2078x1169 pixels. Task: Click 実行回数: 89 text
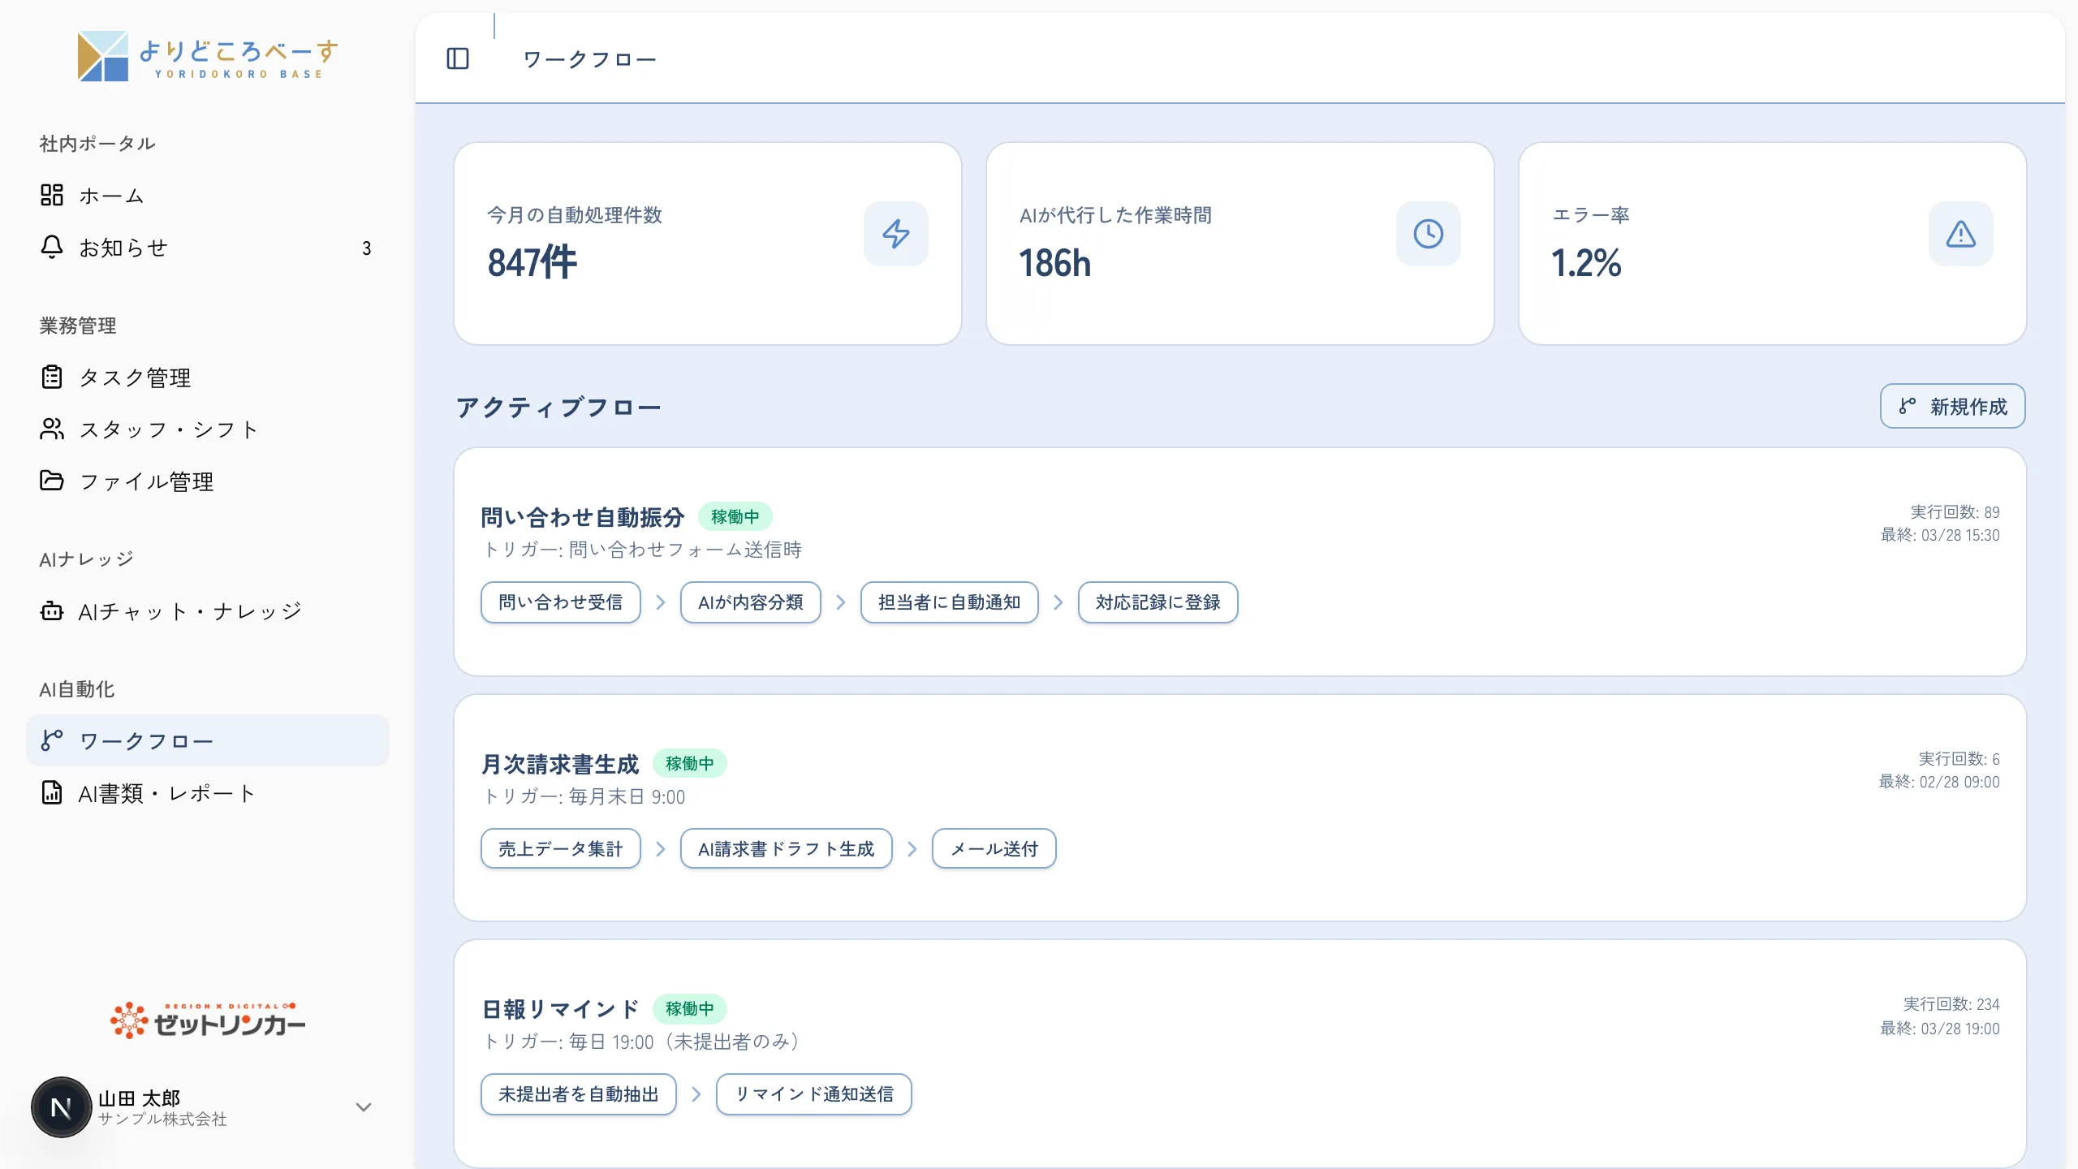click(1955, 512)
